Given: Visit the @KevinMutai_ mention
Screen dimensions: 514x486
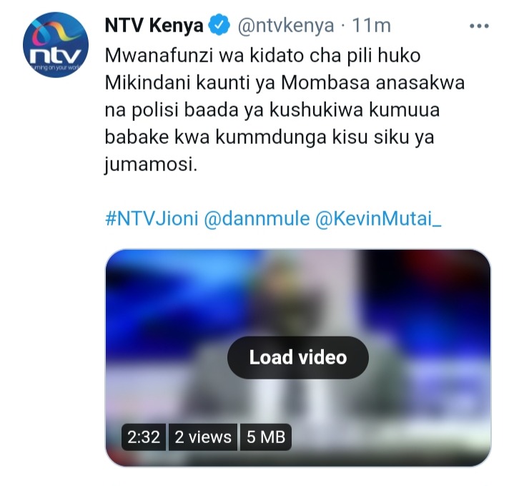Looking at the screenshot, I should [378, 218].
